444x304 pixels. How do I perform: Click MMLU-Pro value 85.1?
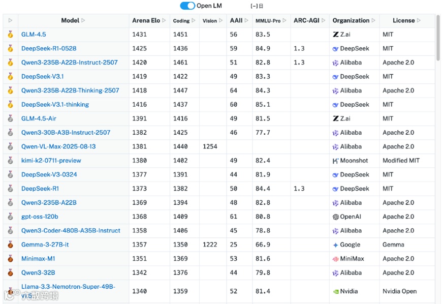point(263,105)
